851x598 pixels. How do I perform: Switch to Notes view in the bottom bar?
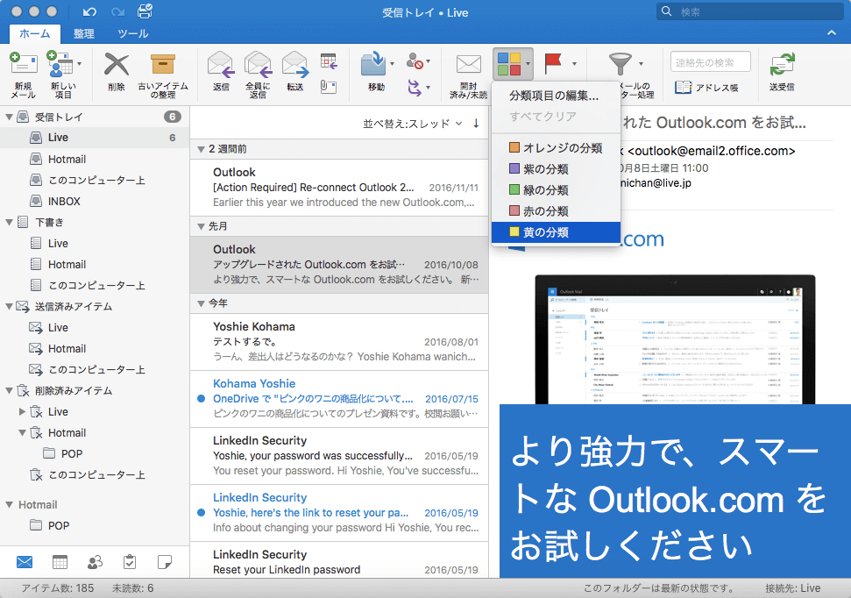165,561
